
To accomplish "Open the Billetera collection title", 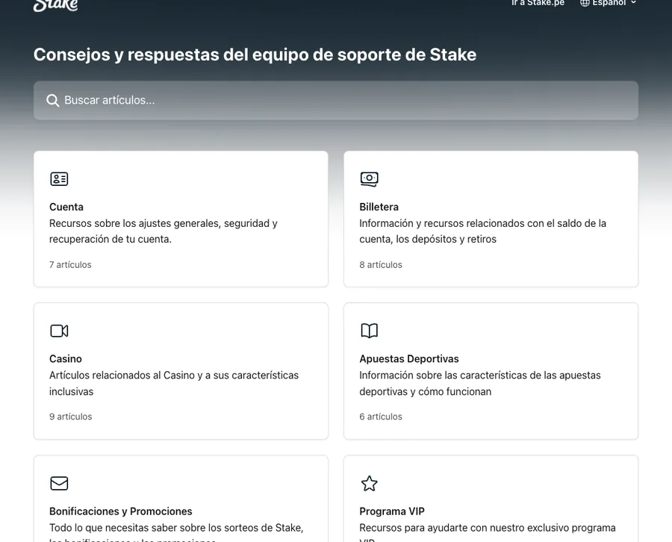I will (379, 207).
